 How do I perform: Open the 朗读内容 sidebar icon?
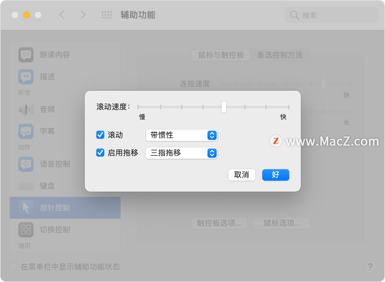26,55
